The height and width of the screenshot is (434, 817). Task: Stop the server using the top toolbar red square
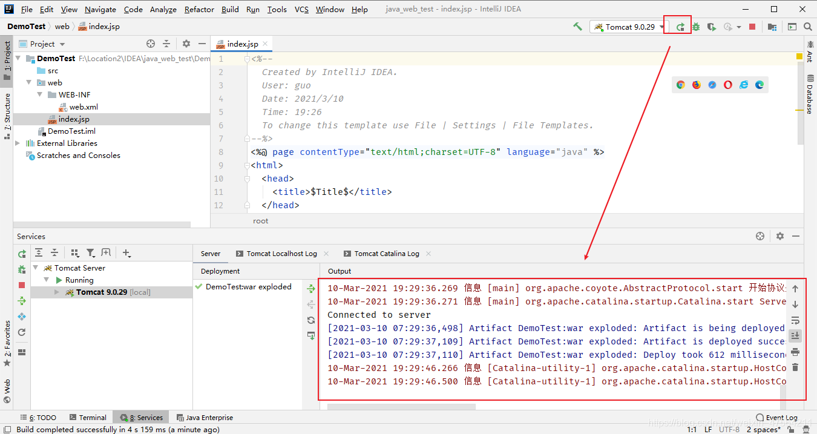tap(752, 27)
